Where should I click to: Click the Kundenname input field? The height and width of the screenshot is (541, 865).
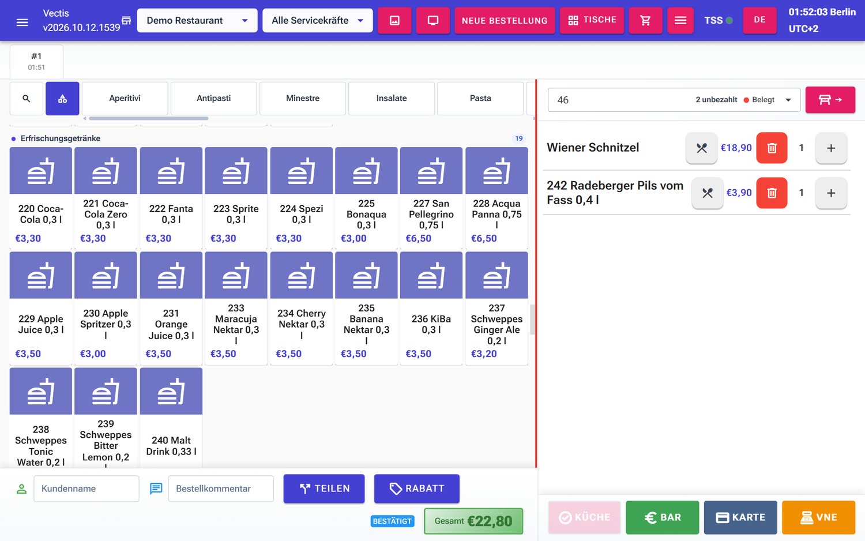click(x=86, y=489)
